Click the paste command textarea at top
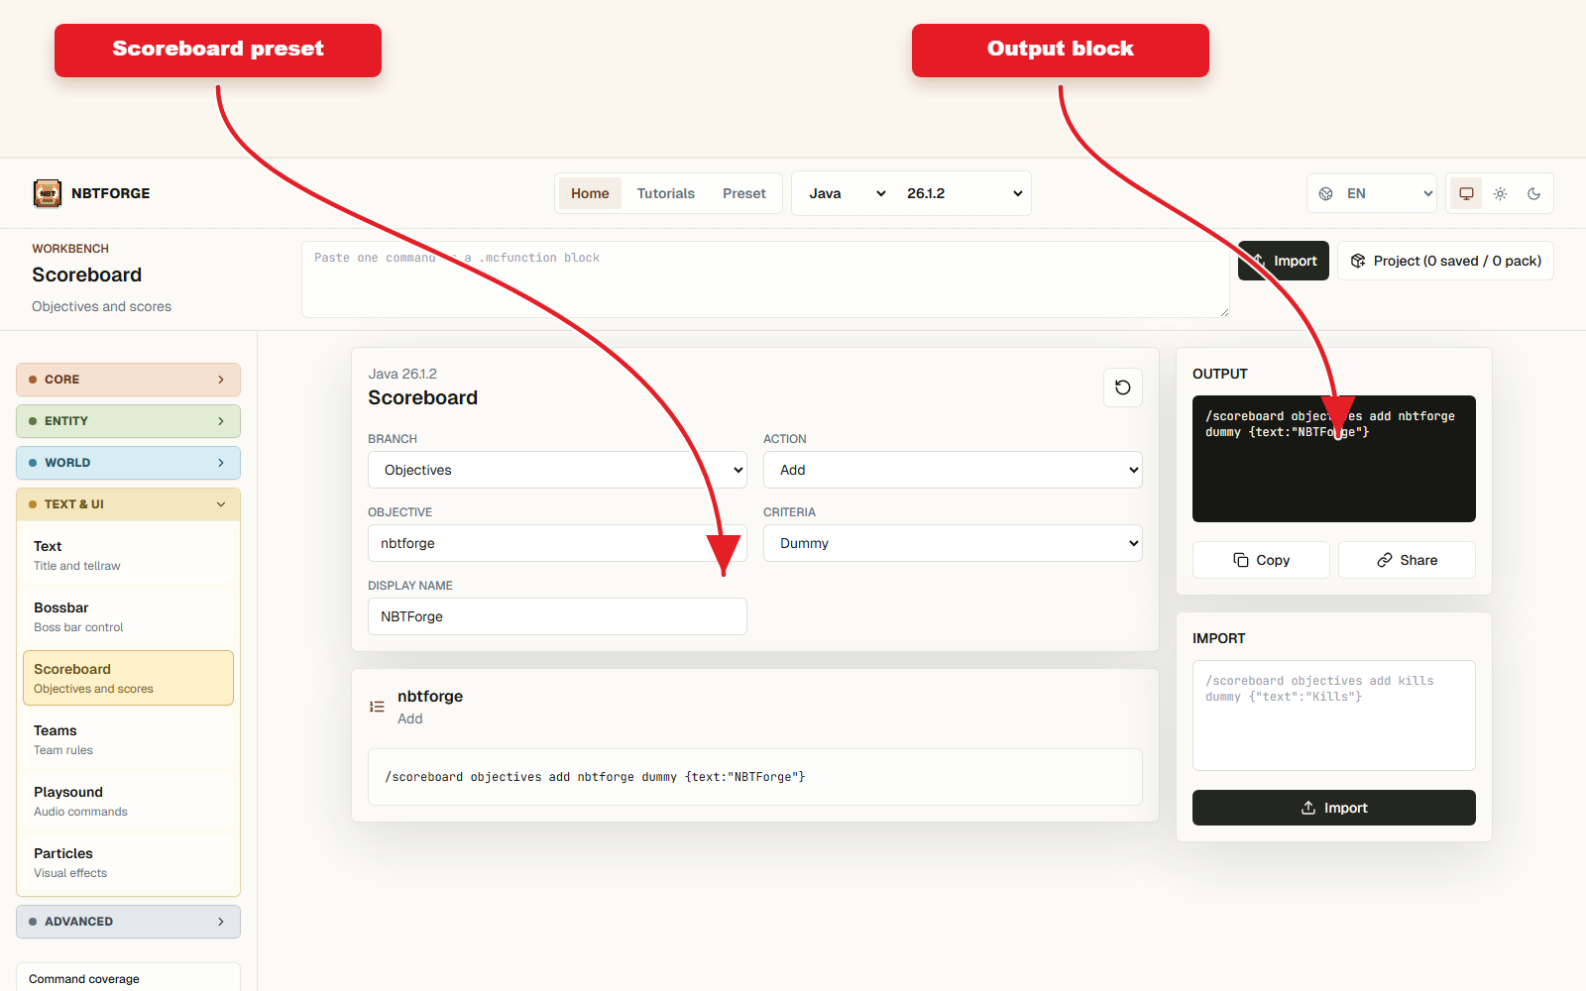The width and height of the screenshot is (1586, 991). 765,279
